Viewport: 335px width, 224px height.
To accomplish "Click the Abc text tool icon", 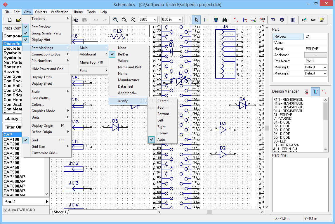I will (x=313, y=20).
